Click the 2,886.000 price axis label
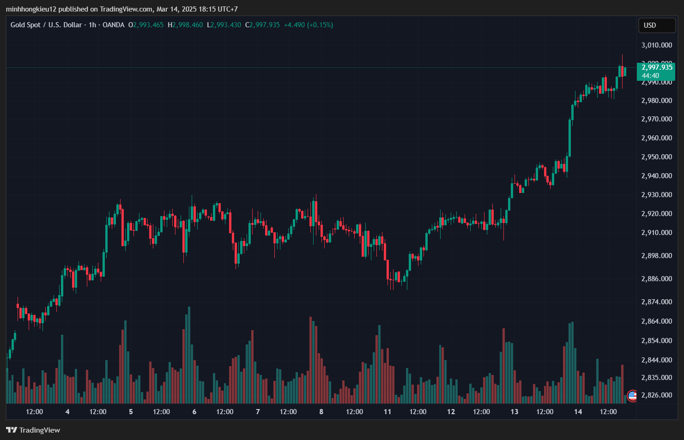684x440 pixels. pos(656,278)
